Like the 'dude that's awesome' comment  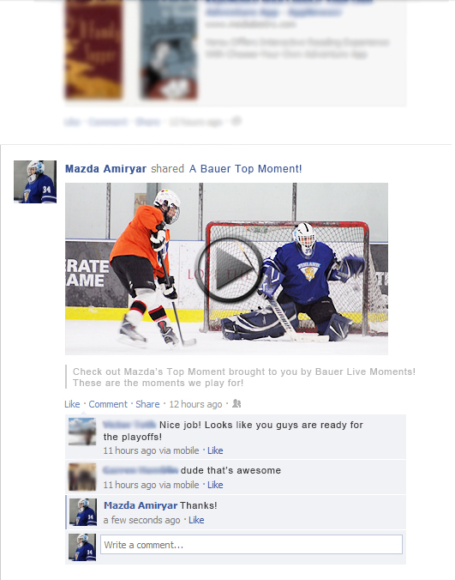(215, 485)
